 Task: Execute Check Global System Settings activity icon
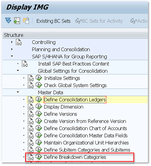coord(39,85)
